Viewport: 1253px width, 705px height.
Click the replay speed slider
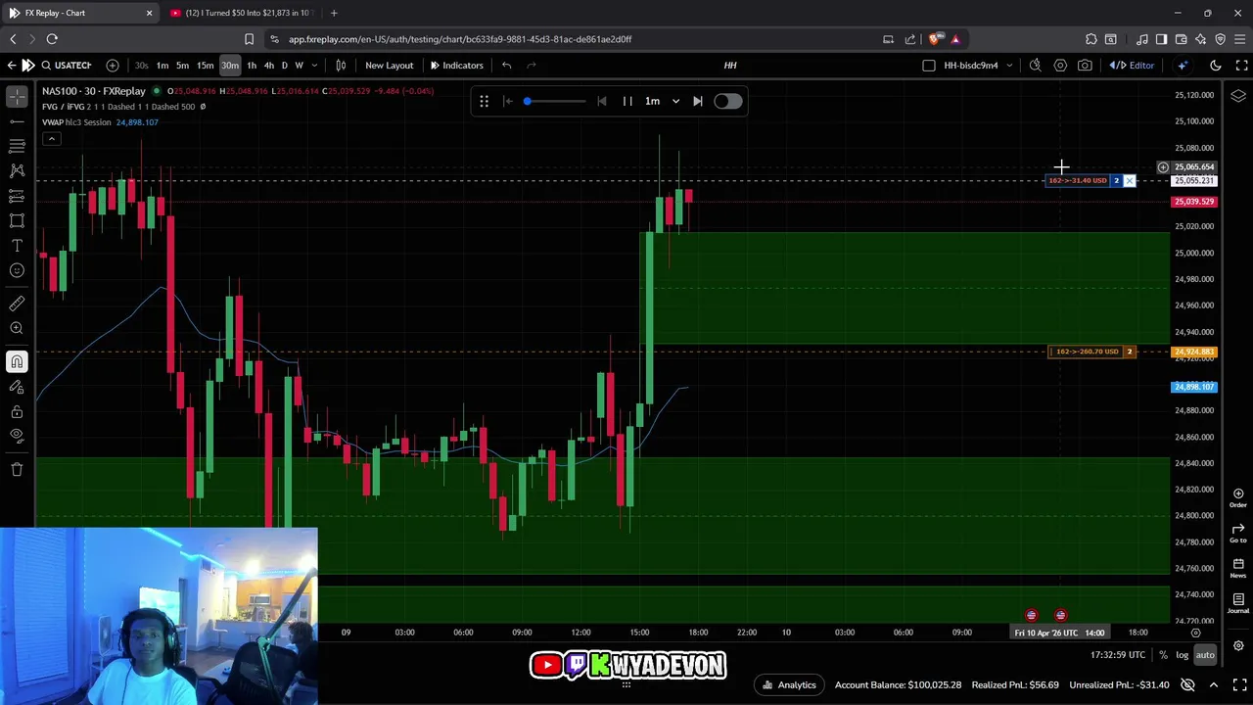556,101
